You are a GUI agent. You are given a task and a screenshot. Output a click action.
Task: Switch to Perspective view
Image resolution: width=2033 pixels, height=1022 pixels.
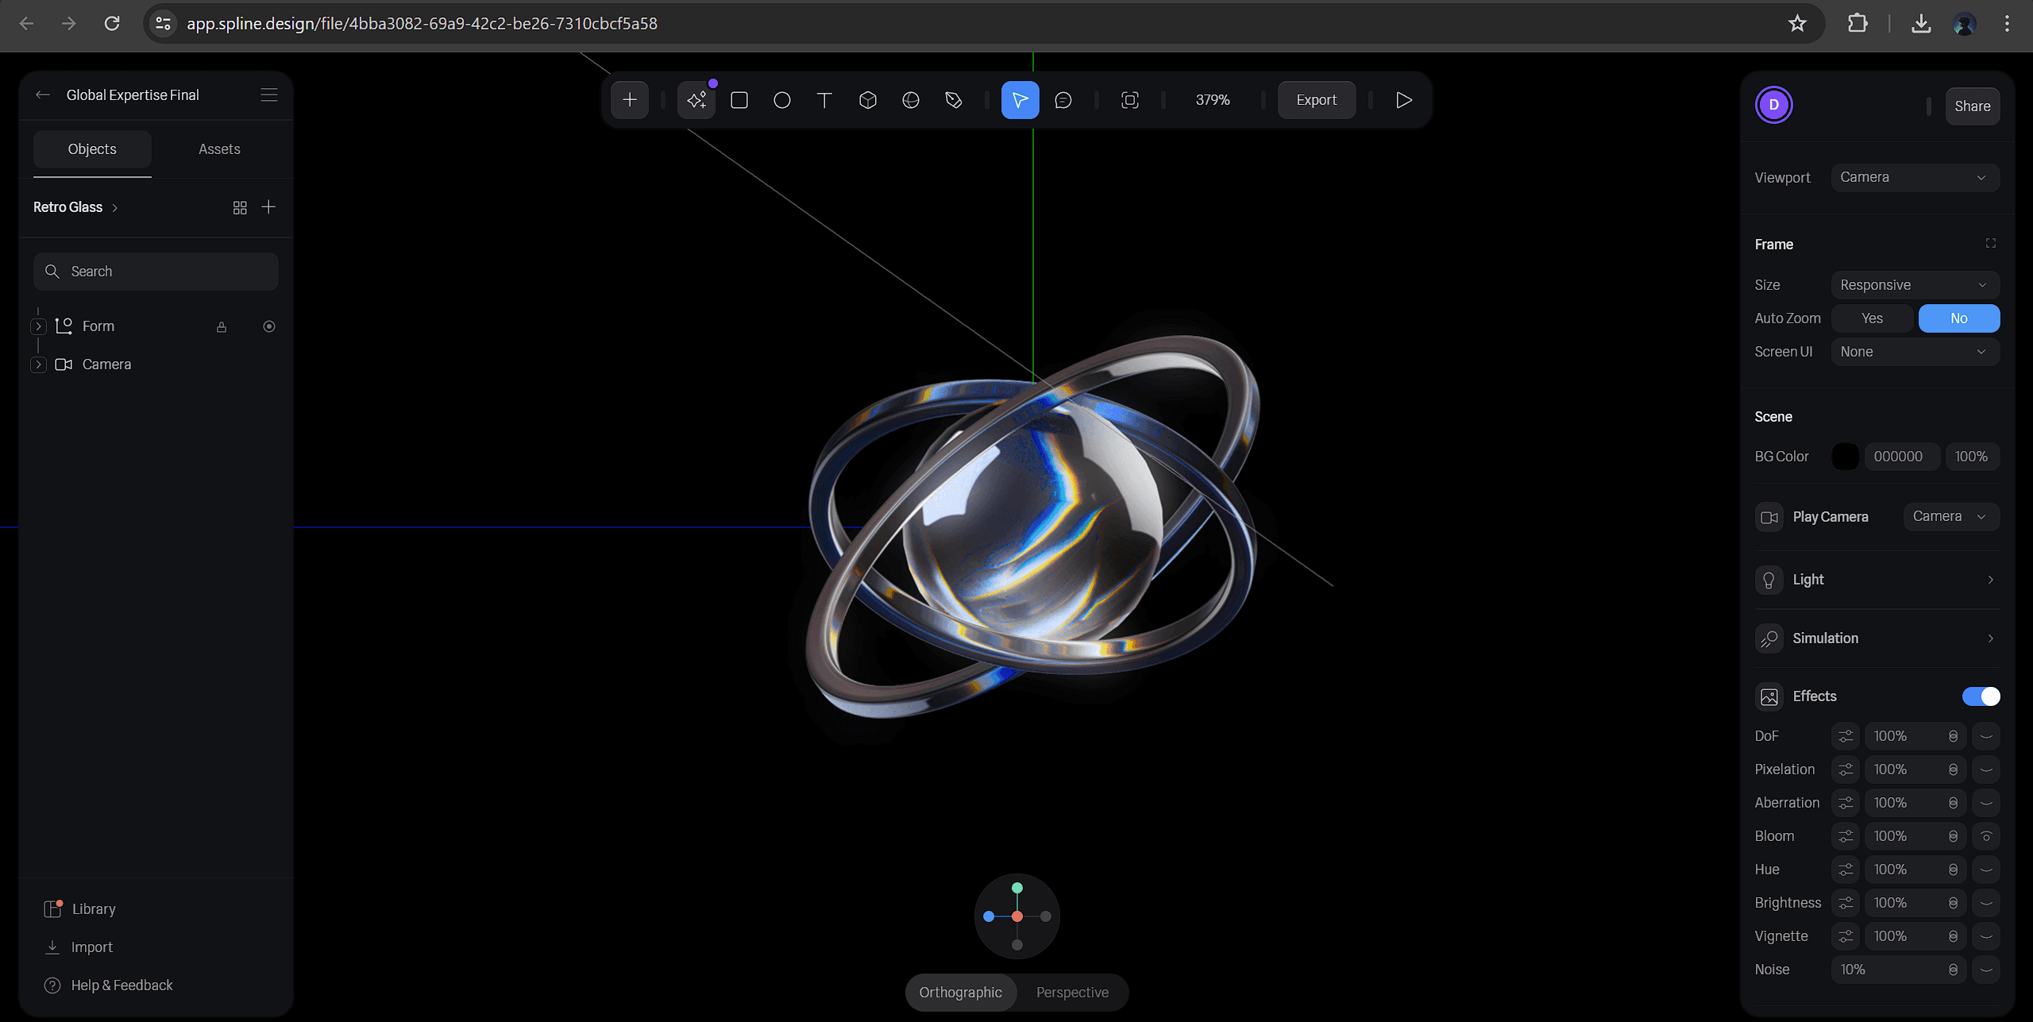[1072, 993]
